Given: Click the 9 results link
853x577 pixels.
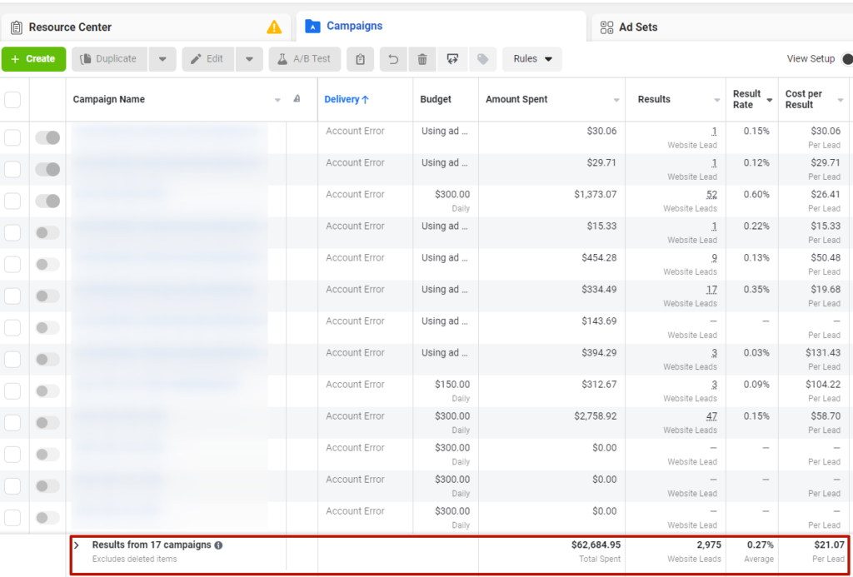Looking at the screenshot, I should pyautogui.click(x=714, y=258).
